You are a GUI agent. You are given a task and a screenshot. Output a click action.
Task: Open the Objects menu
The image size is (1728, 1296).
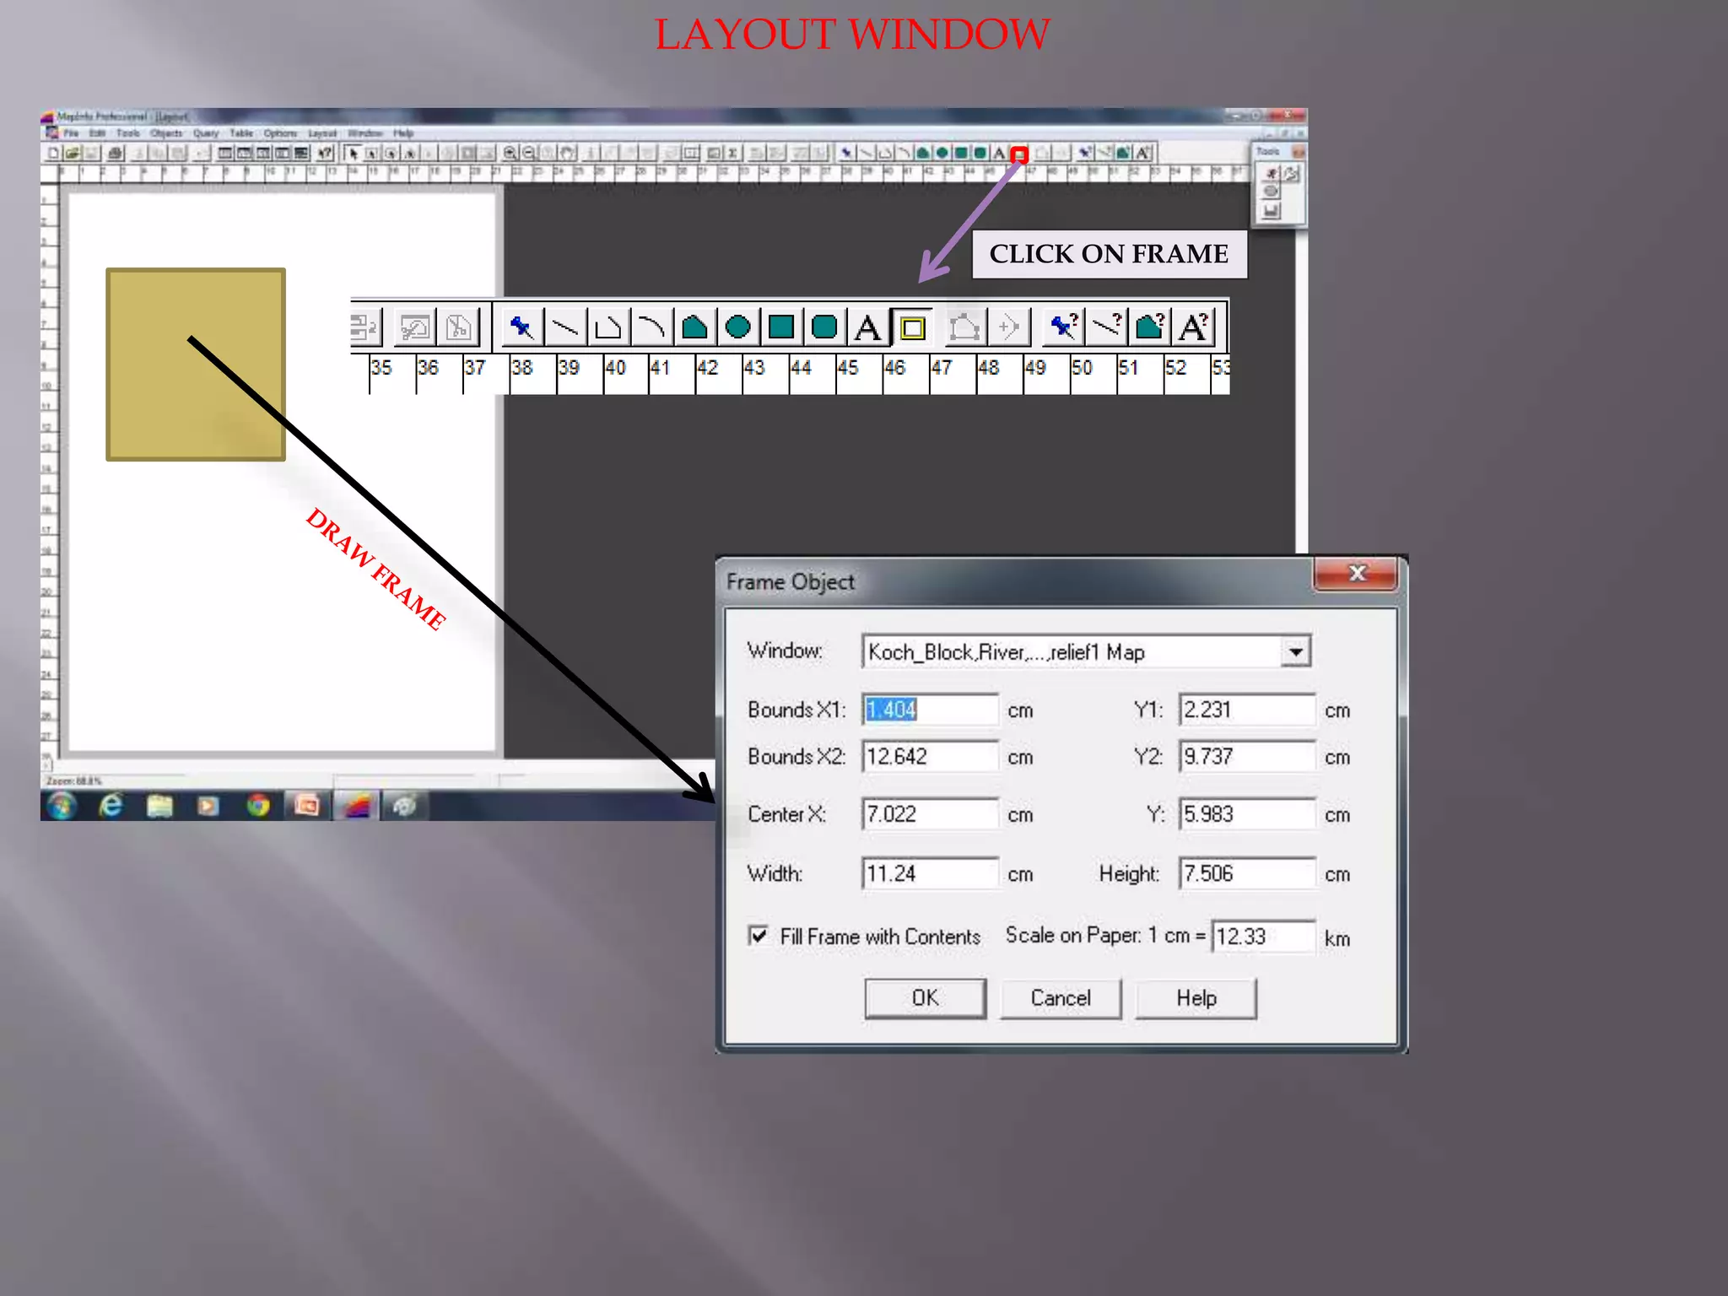click(166, 133)
